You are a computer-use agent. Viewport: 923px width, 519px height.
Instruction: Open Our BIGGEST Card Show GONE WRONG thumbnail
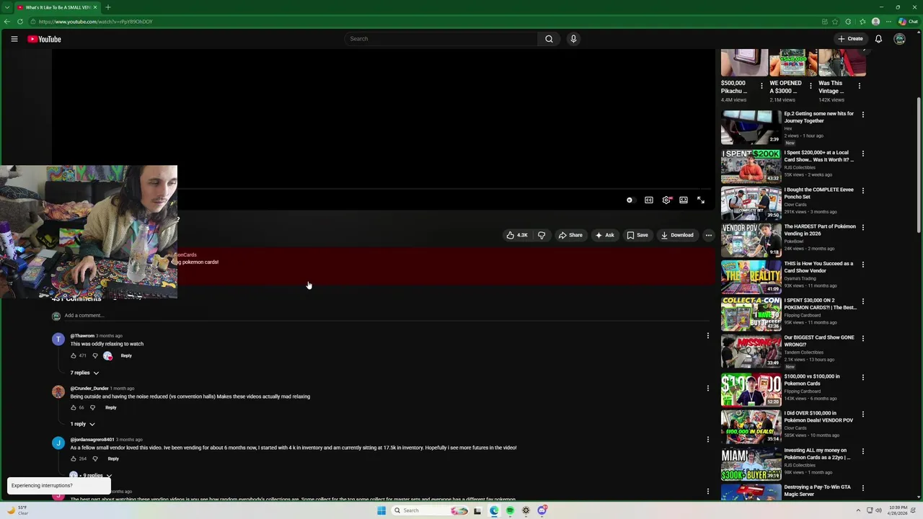click(x=751, y=350)
